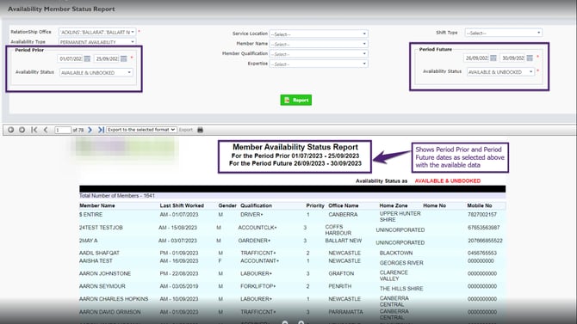The width and height of the screenshot is (577, 324).
Task: Click the GRAFTON office name cell
Action: pos(341,273)
